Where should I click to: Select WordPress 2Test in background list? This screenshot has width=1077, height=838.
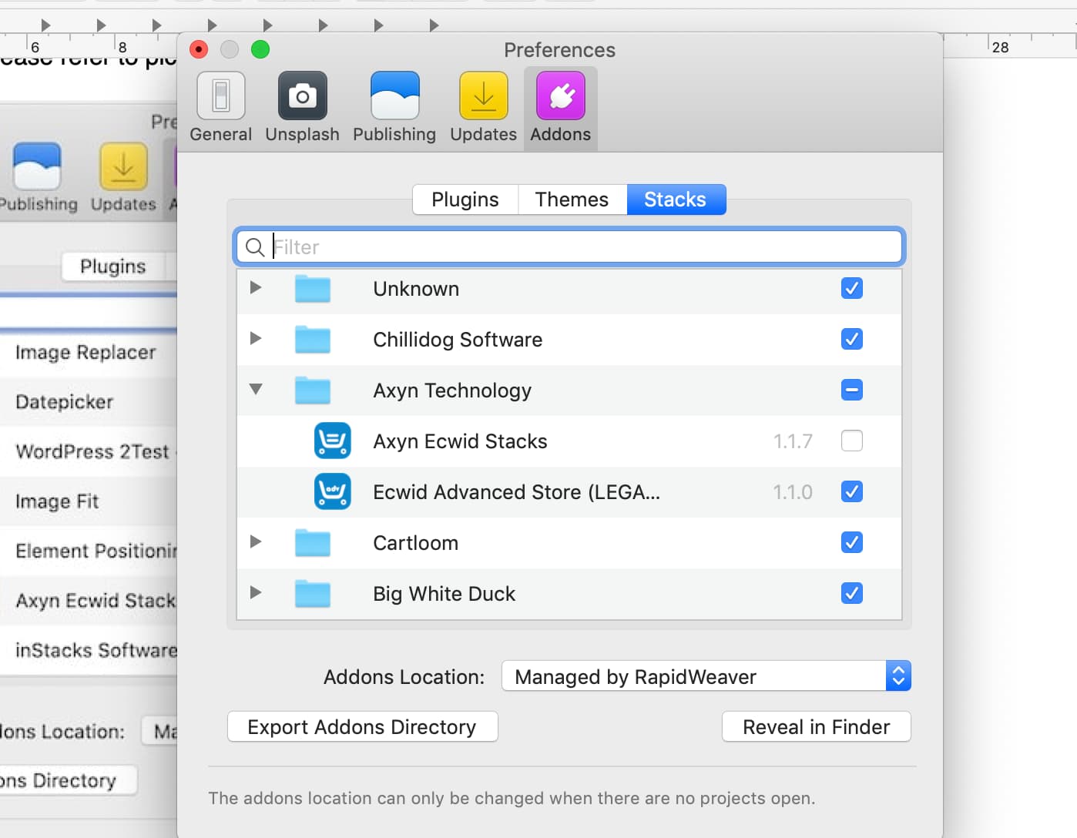[92, 451]
